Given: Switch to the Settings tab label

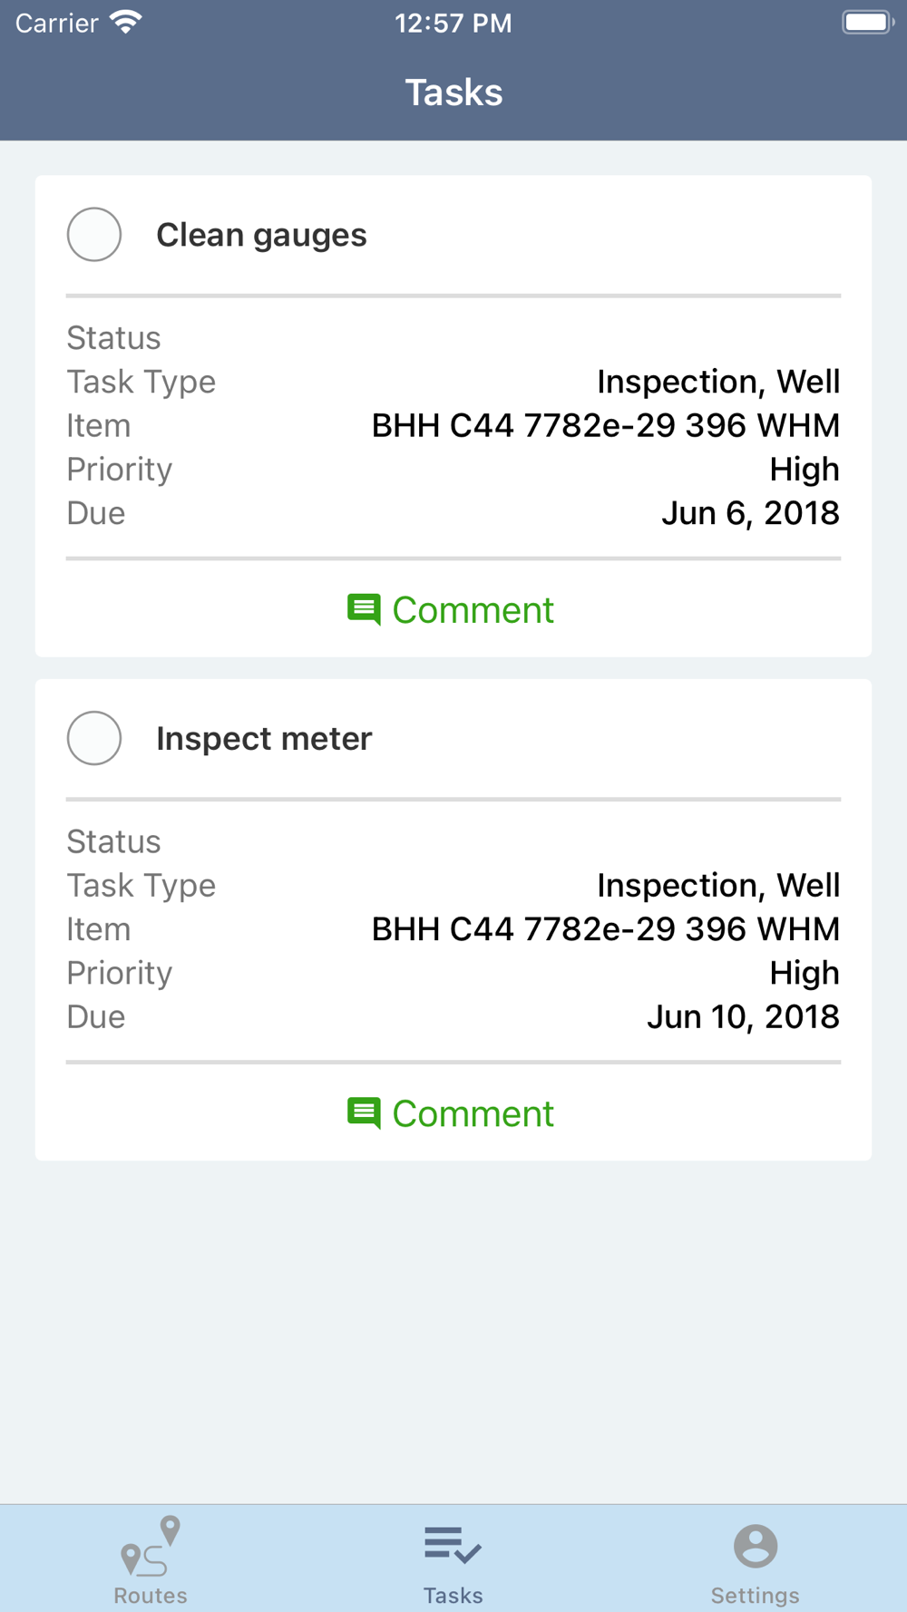Looking at the screenshot, I should coord(756,1595).
